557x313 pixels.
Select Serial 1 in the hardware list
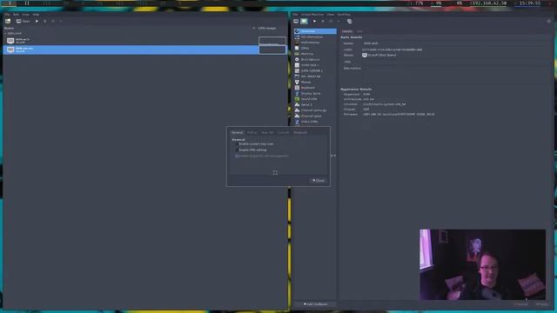pyautogui.click(x=315, y=104)
